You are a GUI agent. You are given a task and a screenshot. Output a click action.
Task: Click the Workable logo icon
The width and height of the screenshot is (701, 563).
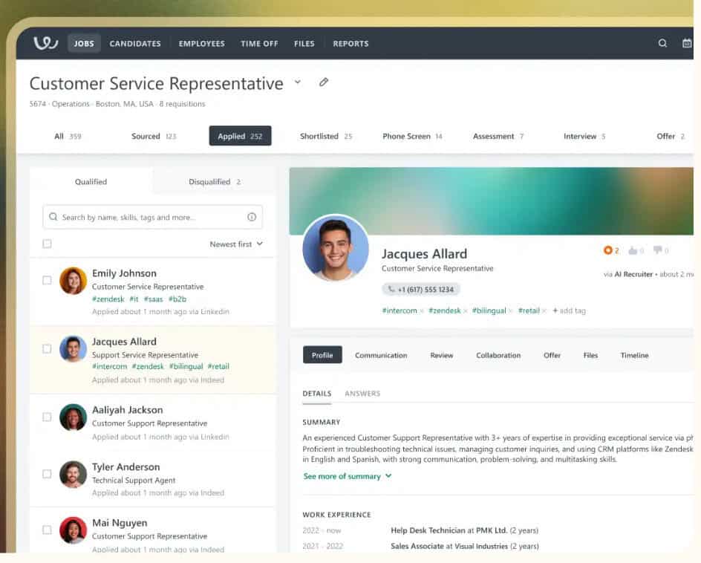click(x=45, y=43)
